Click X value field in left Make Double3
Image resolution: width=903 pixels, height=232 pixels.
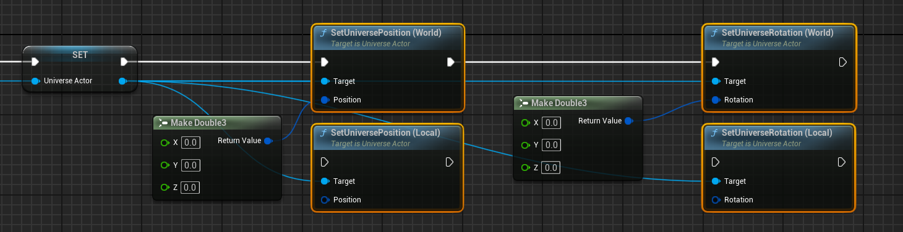coord(190,143)
